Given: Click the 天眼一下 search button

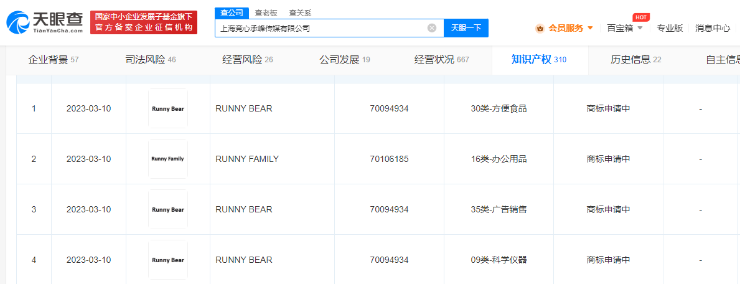Looking at the screenshot, I should tap(466, 28).
